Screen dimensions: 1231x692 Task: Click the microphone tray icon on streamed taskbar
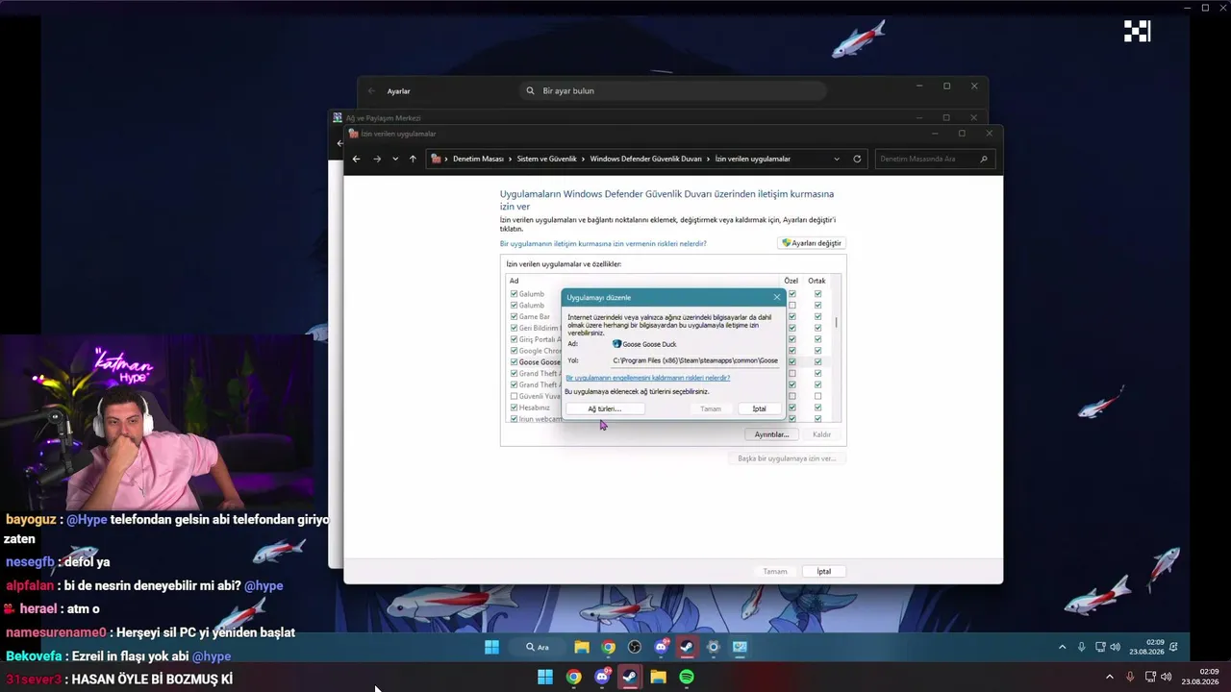1082,647
